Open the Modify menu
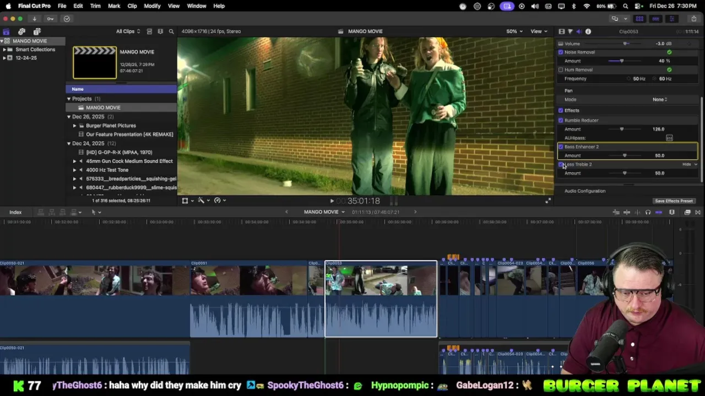705x396 pixels. tap(152, 6)
